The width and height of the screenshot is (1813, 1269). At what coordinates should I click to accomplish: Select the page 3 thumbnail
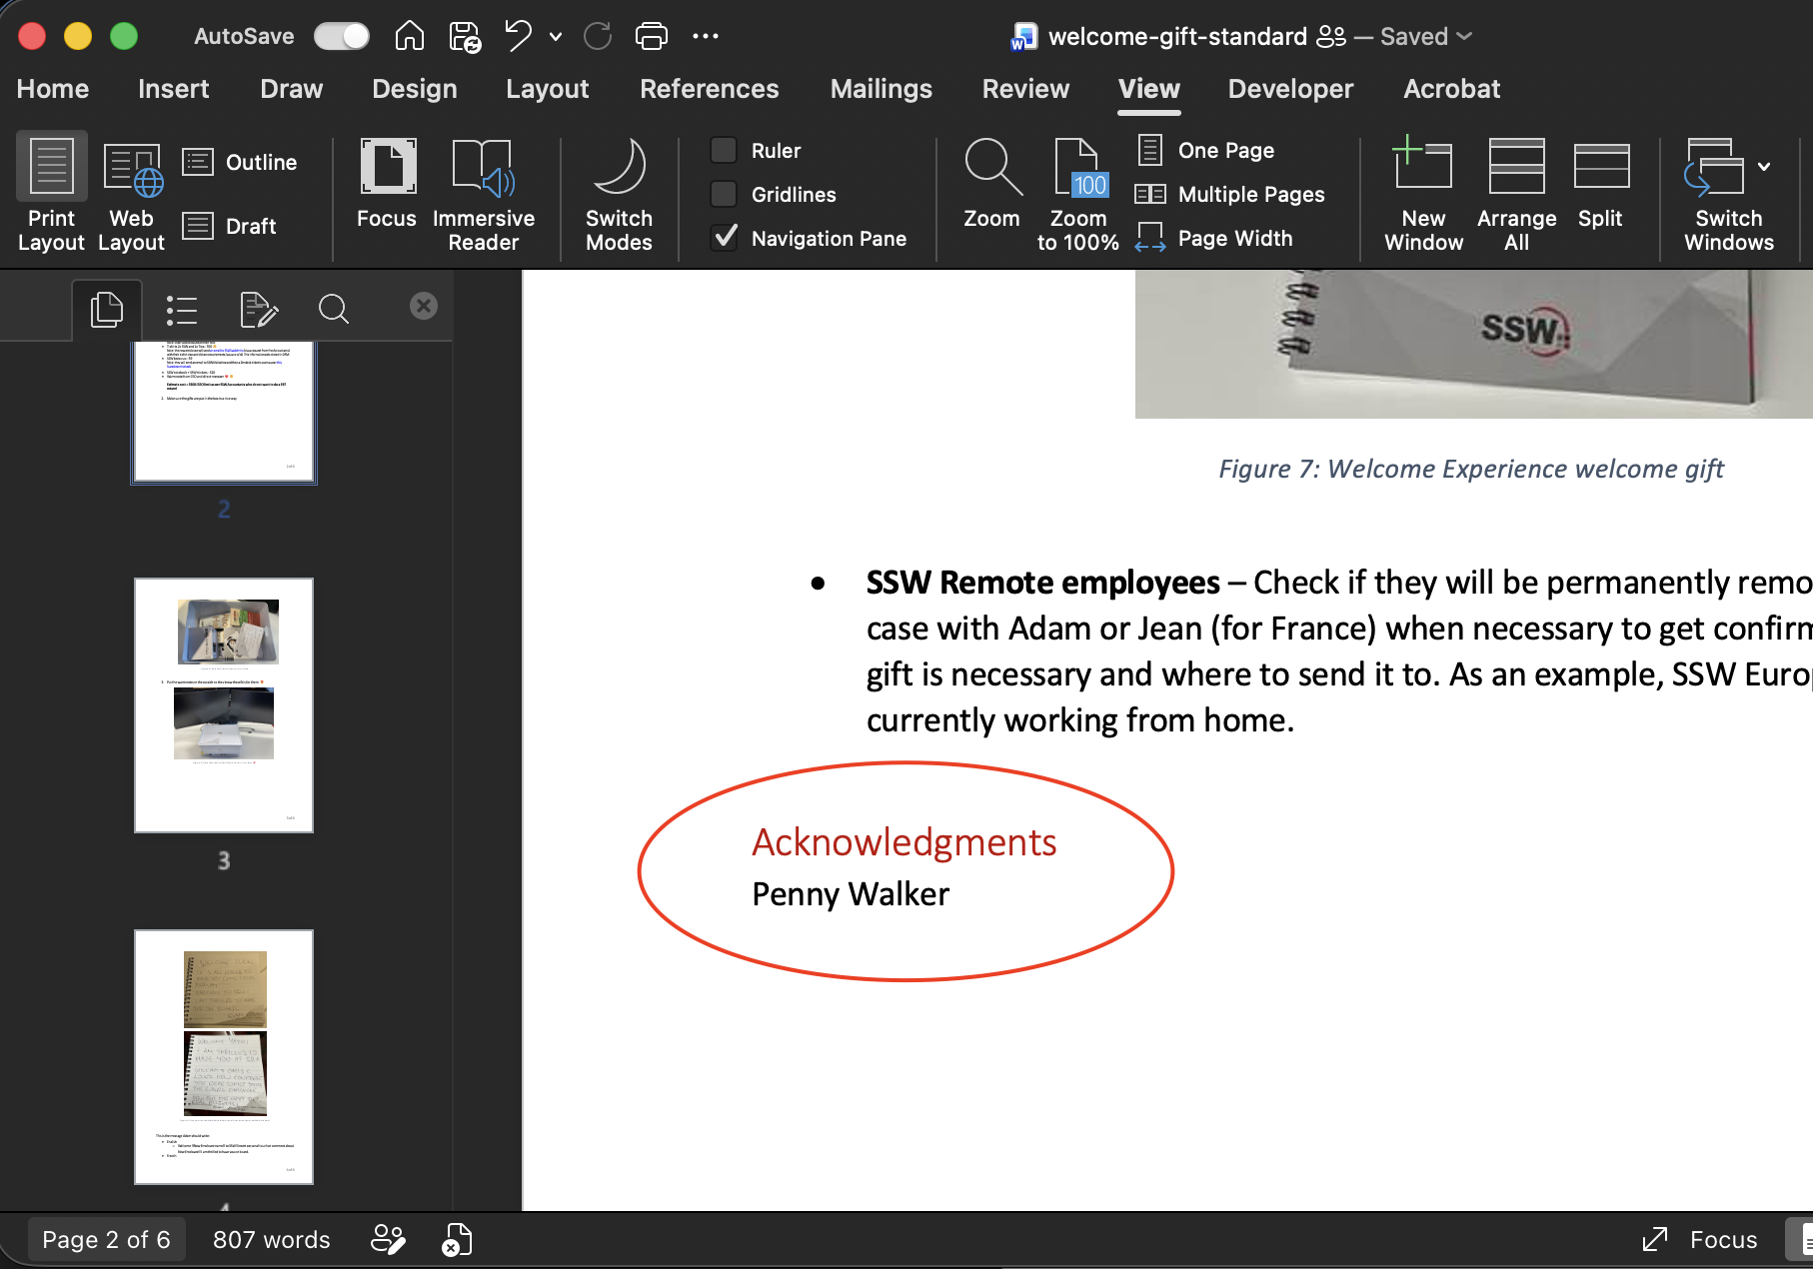click(x=224, y=705)
